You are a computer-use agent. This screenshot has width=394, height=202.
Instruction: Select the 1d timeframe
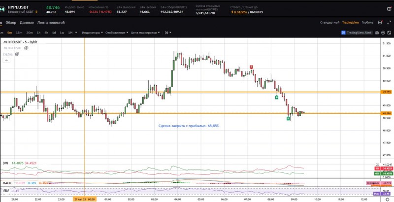[54, 33]
